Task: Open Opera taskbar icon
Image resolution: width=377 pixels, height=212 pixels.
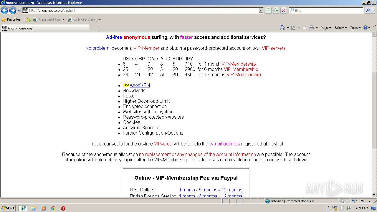Action: coord(63,208)
